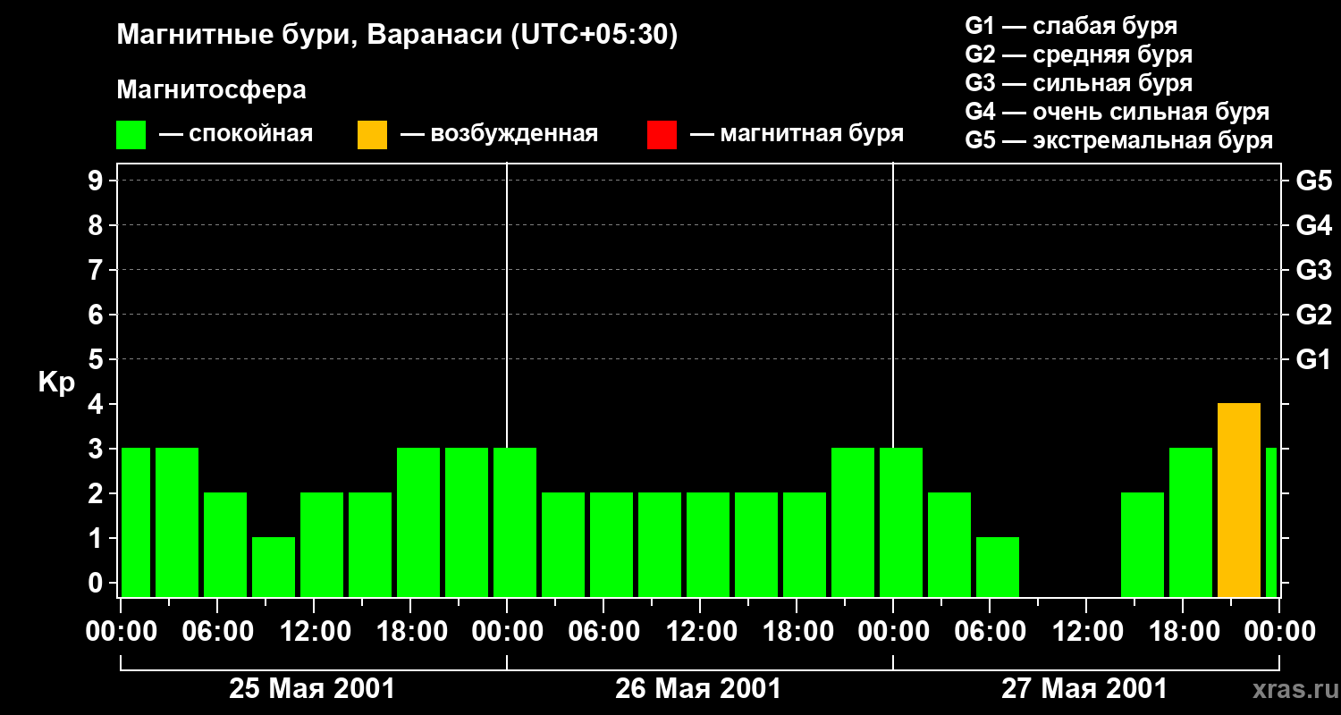Click the green 'спокойная' legend swatch
This screenshot has height=715, width=1341.
point(131,135)
